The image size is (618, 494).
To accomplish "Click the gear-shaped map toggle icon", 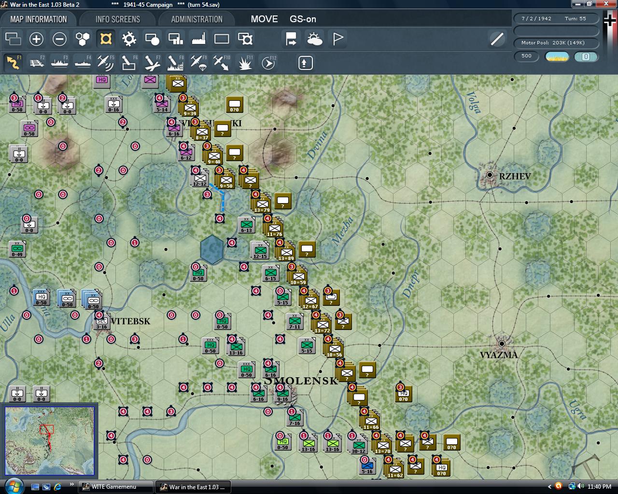I will pyautogui.click(x=129, y=39).
